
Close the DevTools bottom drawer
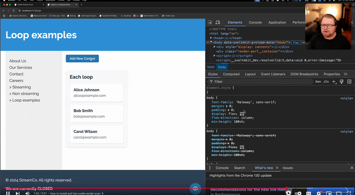pyautogui.click(x=352, y=168)
